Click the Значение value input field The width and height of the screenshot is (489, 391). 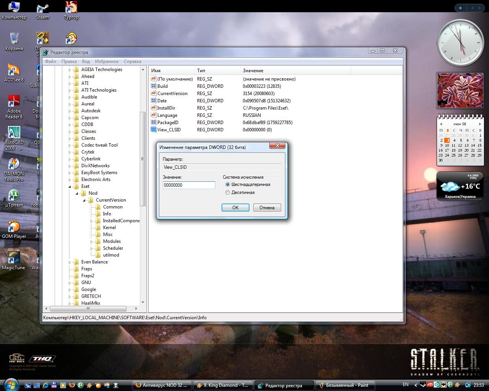pyautogui.click(x=189, y=185)
